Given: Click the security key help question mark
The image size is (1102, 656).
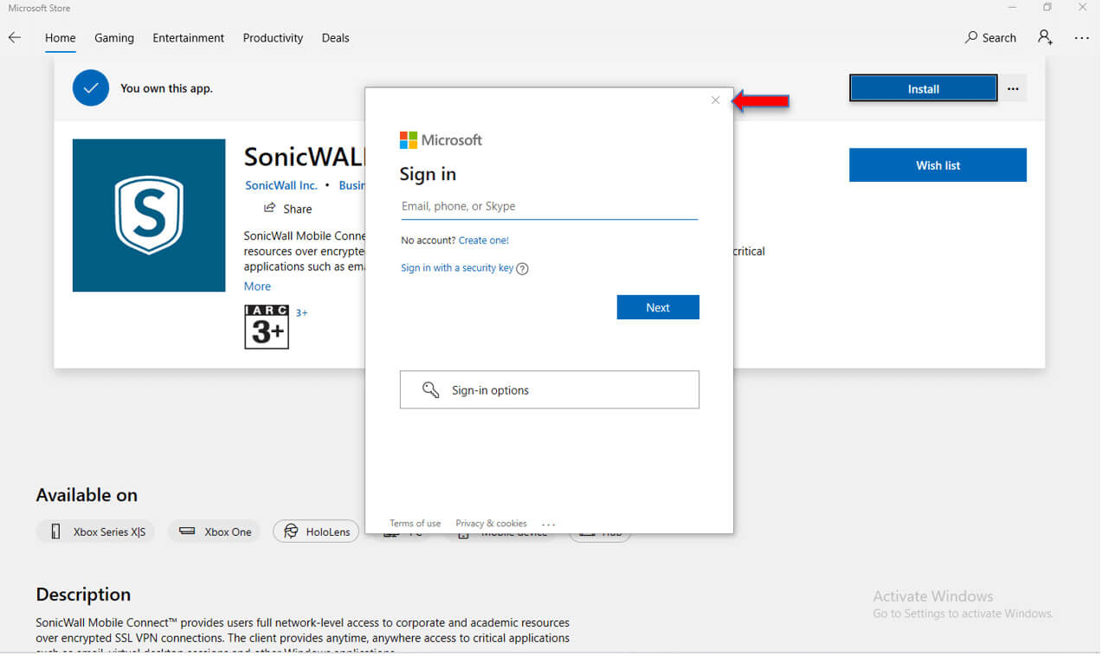Looking at the screenshot, I should (522, 268).
